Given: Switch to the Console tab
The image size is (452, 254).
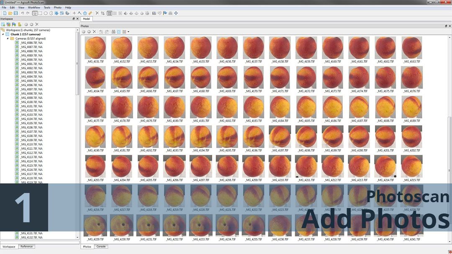Looking at the screenshot, I should [x=101, y=246].
